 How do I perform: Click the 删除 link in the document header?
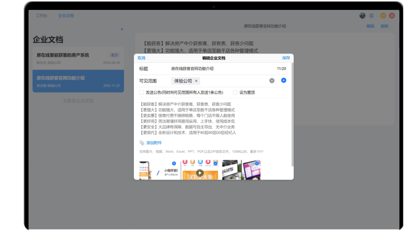click(x=384, y=26)
